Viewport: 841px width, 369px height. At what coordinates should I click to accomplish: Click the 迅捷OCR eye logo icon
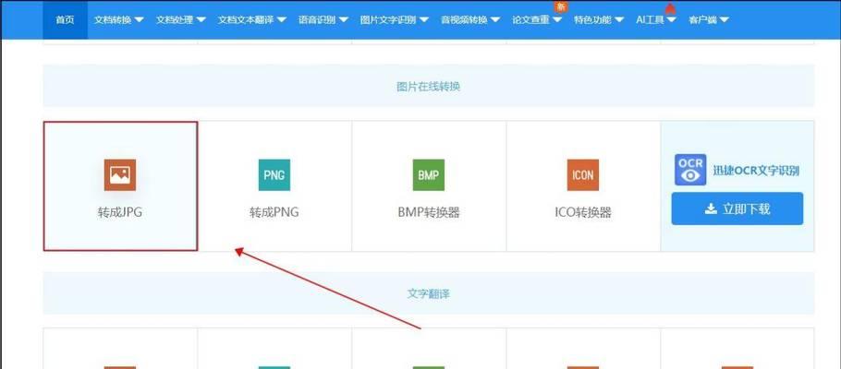coord(690,170)
